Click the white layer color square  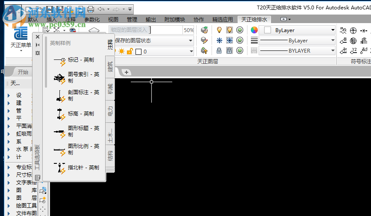tap(138, 52)
